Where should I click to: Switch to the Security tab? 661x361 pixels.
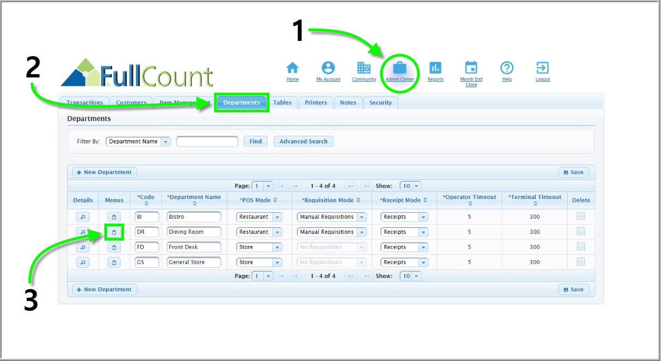(381, 103)
